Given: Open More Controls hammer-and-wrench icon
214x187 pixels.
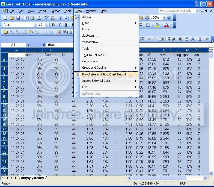Looking at the screenshot, I should 207,39.
